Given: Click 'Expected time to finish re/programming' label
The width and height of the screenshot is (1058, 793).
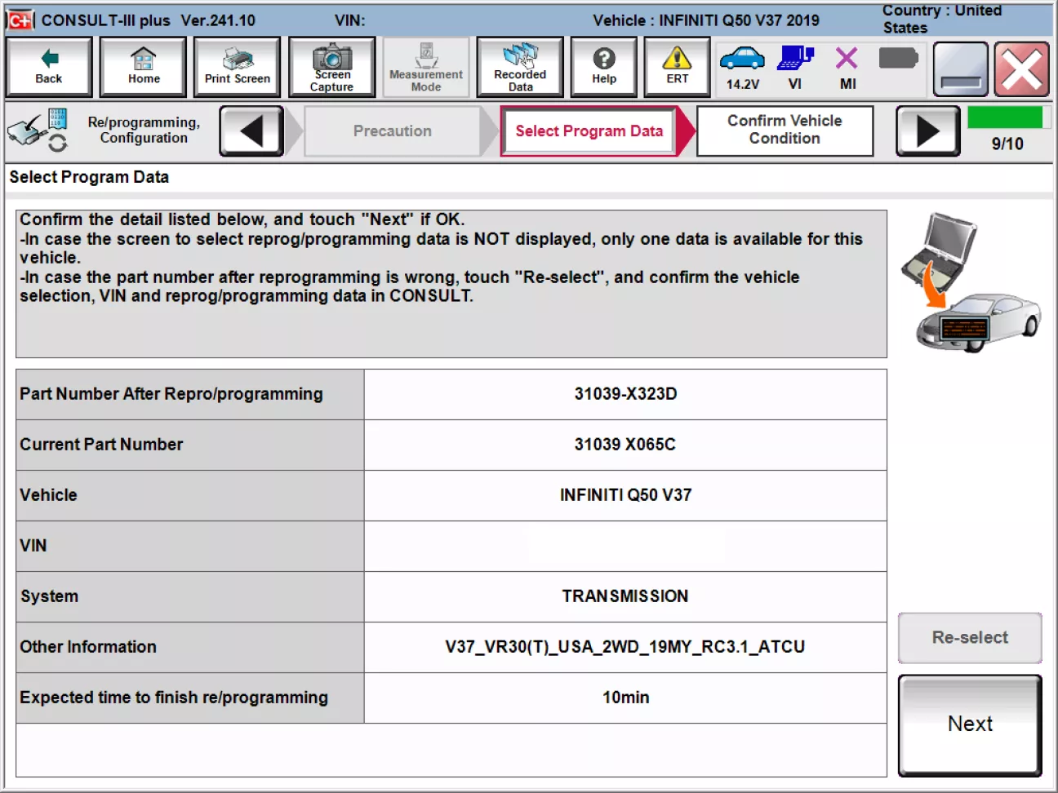Looking at the screenshot, I should click(x=174, y=698).
